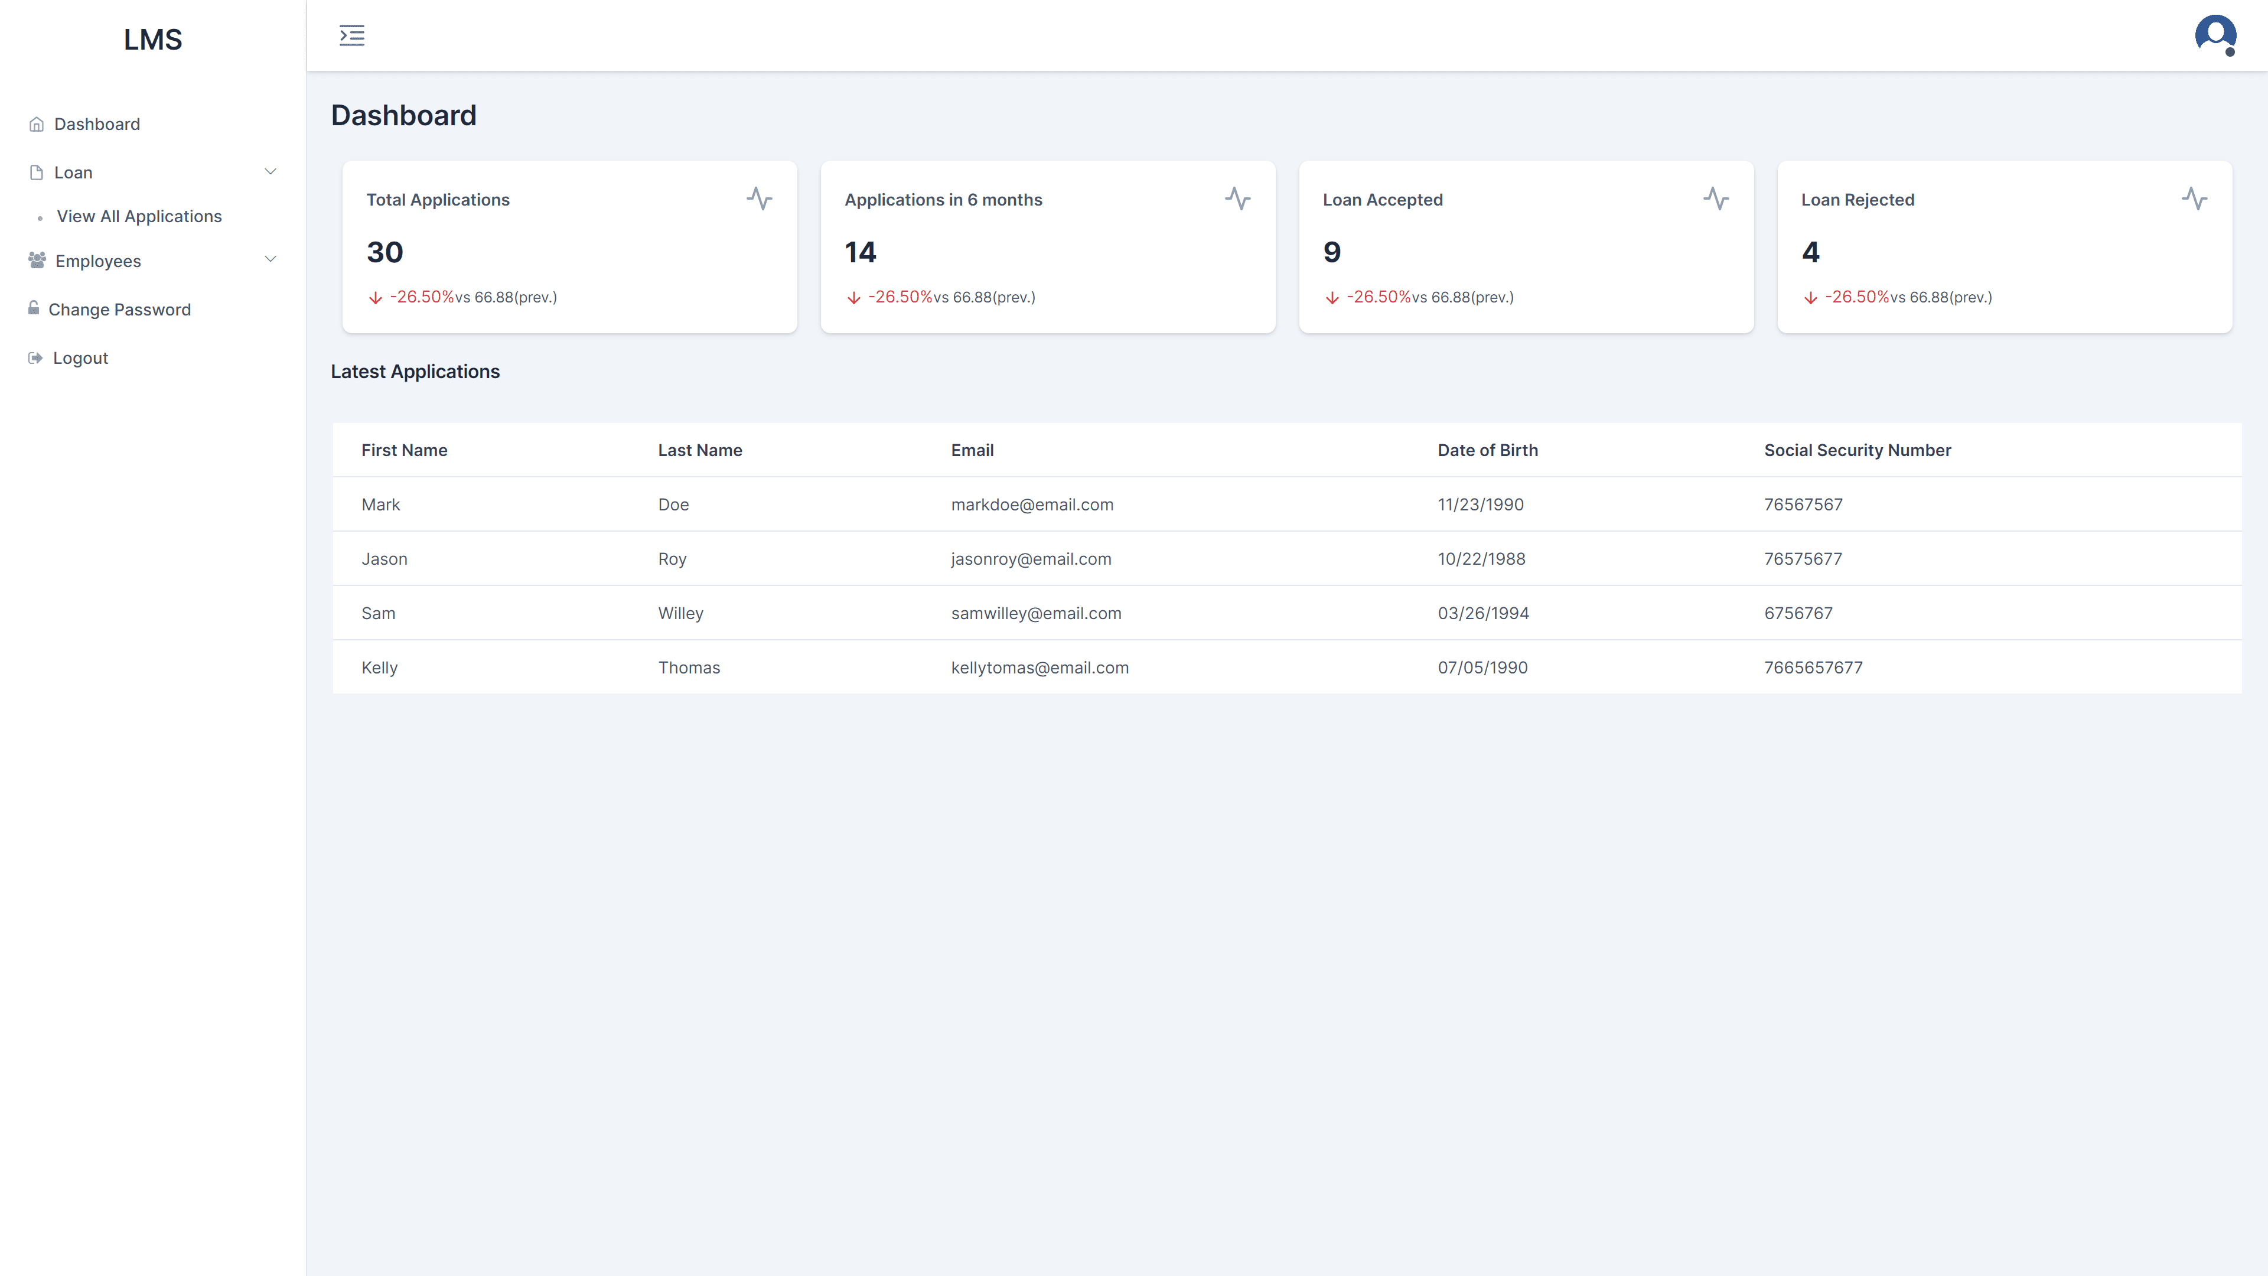Click down arrow in Total Applications card

(x=375, y=298)
